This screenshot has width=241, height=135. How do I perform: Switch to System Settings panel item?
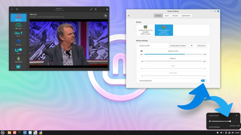click(35, 133)
